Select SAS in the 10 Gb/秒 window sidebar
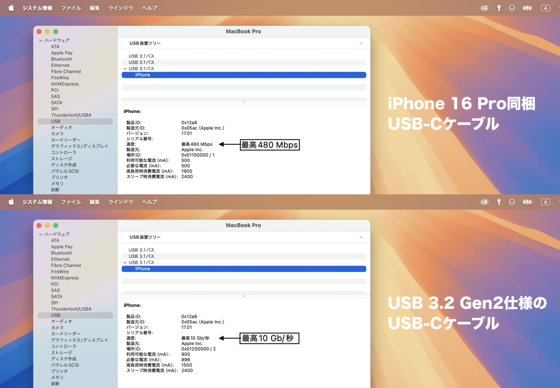Screen dimensions: 560x388 pos(56,290)
